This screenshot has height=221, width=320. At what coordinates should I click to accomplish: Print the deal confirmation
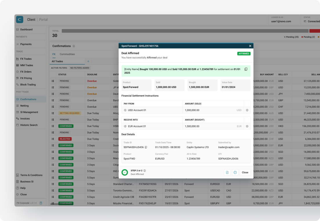coord(235,172)
